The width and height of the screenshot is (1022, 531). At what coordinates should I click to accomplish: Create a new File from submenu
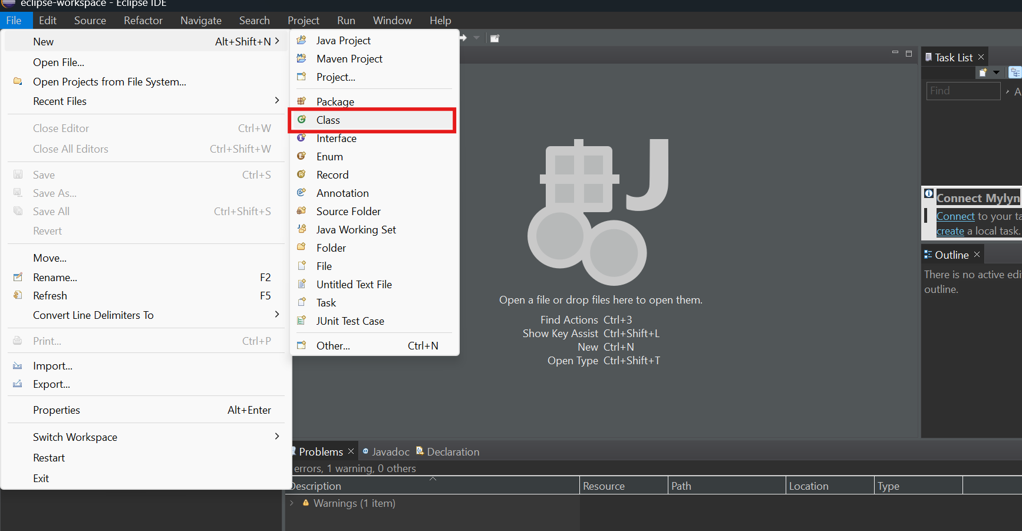point(374,266)
